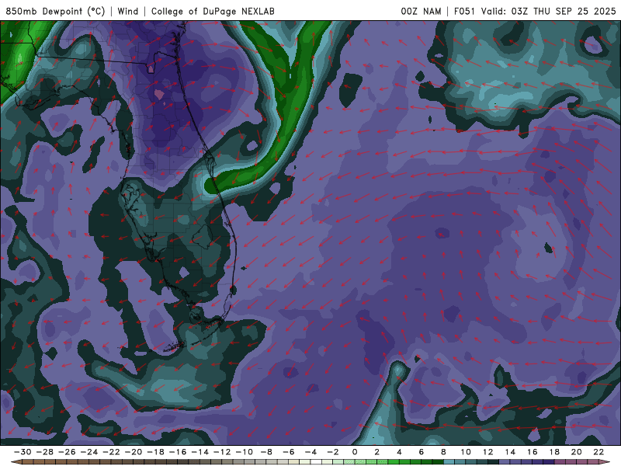
Task: Click the 4 value on the color scale
Action: (x=399, y=452)
